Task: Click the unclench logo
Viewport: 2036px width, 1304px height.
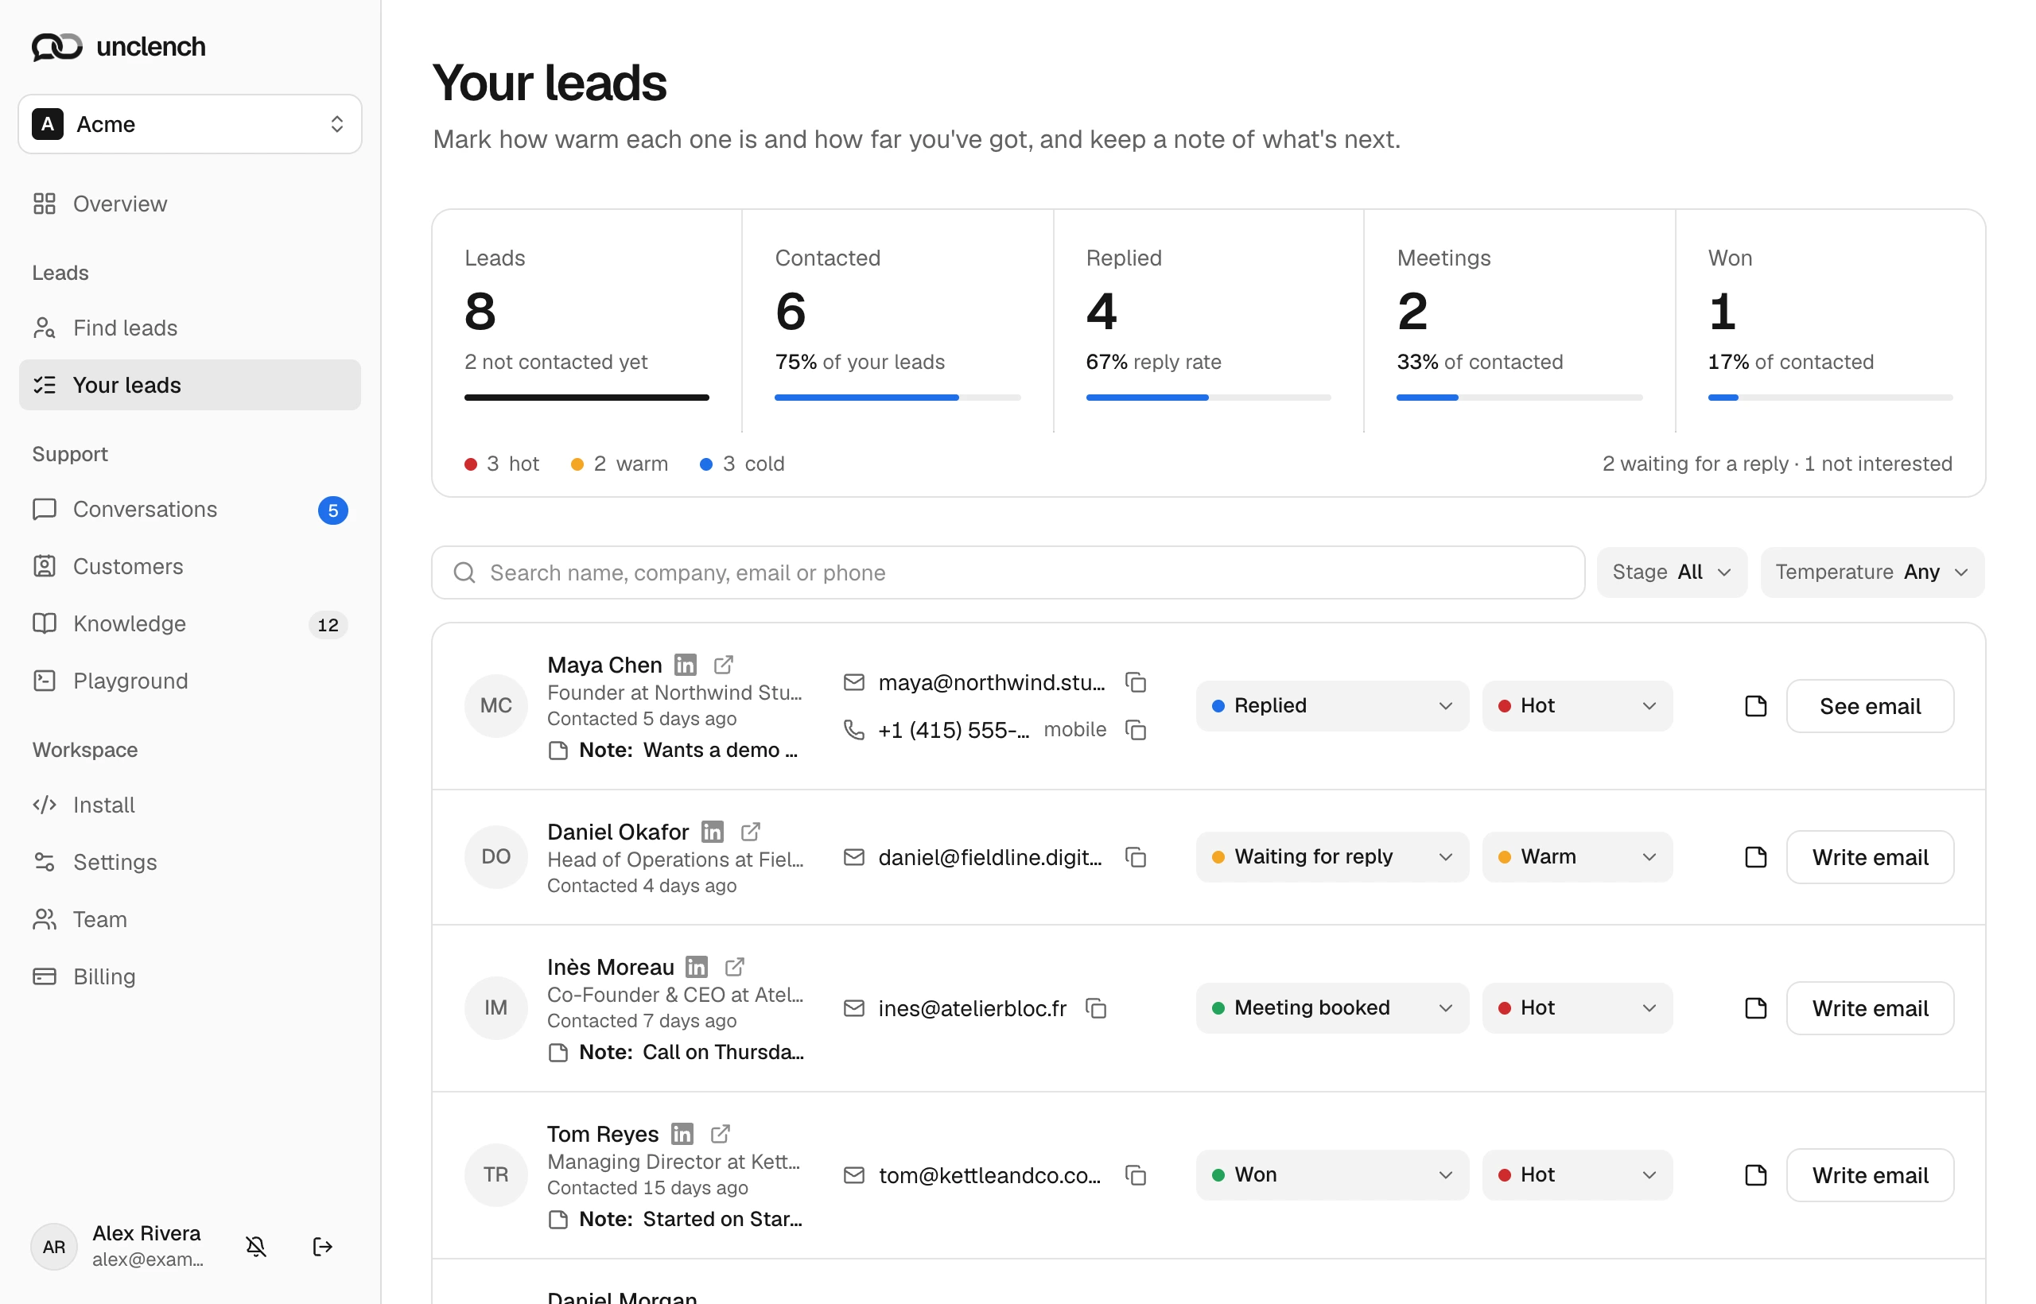Action: pos(119,47)
